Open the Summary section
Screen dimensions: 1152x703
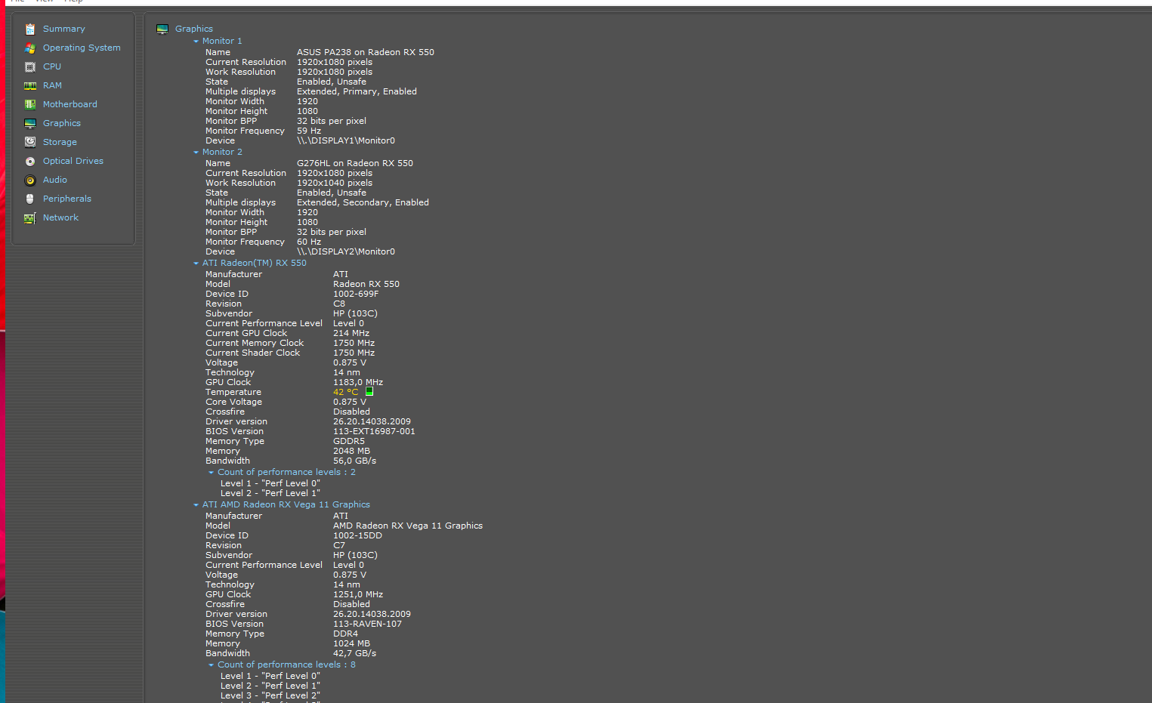[x=64, y=29]
